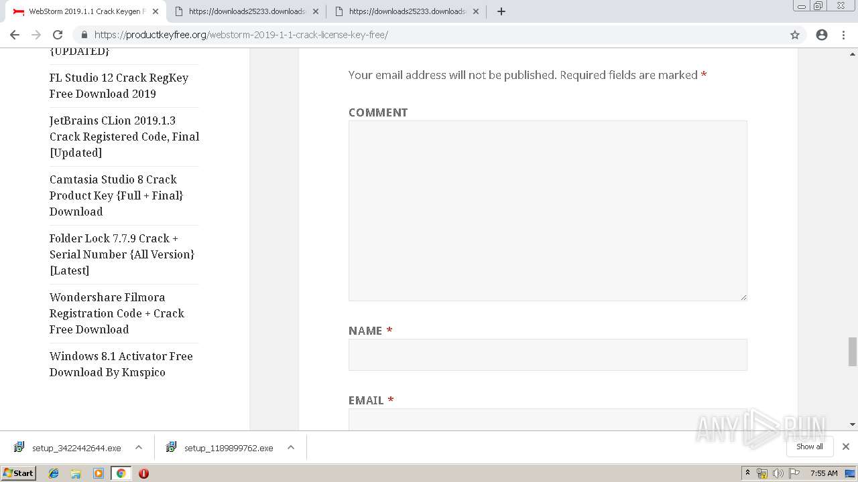The height and width of the screenshot is (482, 858).
Task: Open Windows Explorer folder taskbar icon
Action: point(76,473)
